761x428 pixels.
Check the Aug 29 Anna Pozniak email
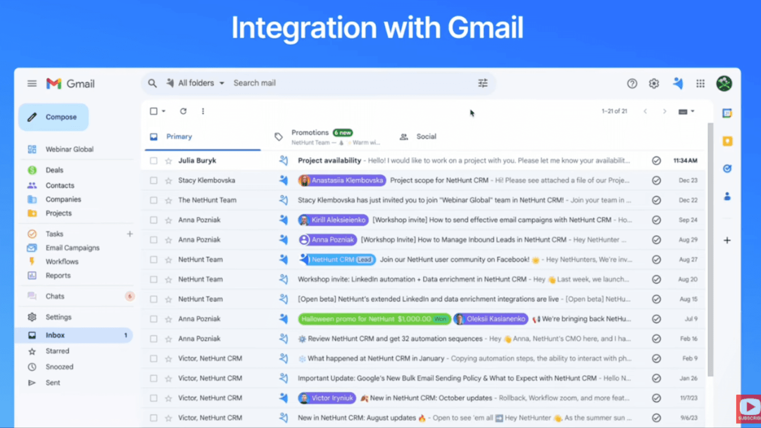coord(154,240)
